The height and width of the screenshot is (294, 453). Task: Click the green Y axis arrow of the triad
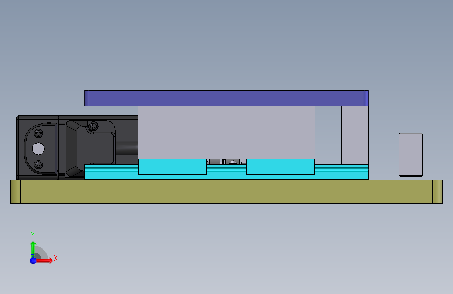point(33,248)
